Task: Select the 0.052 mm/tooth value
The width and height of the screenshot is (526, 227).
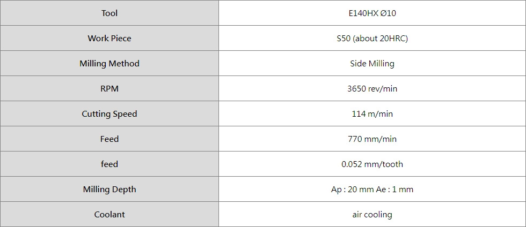Action: pyautogui.click(x=372, y=164)
